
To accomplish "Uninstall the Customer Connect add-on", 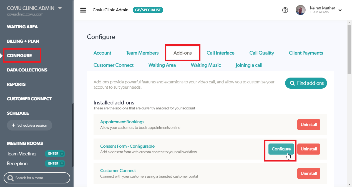I will 309,173.
